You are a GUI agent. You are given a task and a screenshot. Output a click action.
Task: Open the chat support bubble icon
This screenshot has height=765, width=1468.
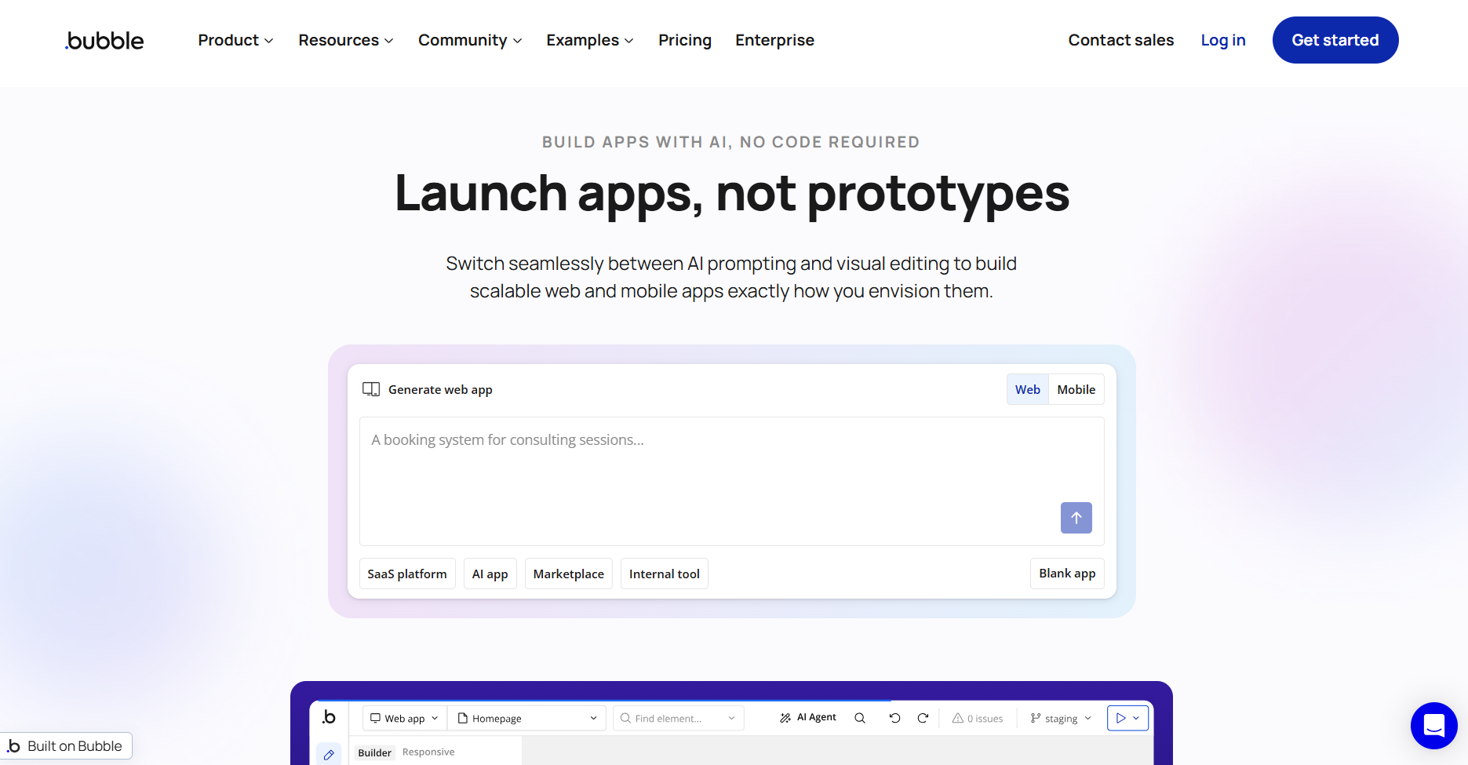point(1433,726)
